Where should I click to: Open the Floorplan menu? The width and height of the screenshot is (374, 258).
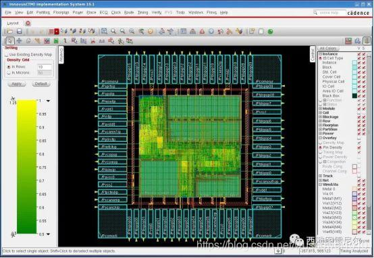(x=61, y=12)
